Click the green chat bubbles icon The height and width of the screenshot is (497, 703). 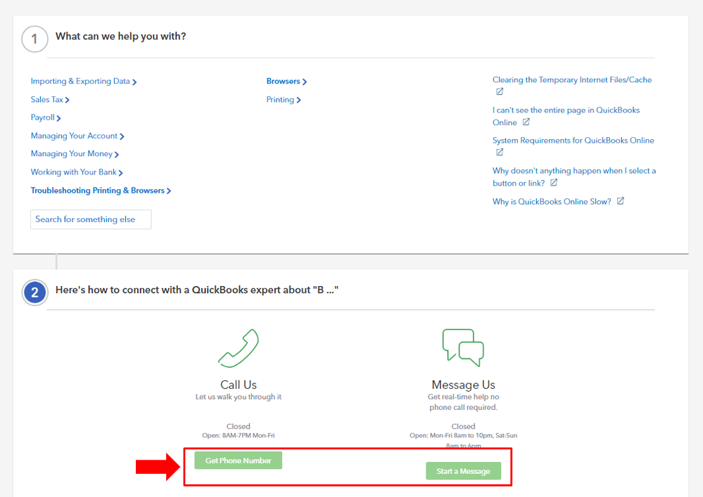pyautogui.click(x=463, y=348)
